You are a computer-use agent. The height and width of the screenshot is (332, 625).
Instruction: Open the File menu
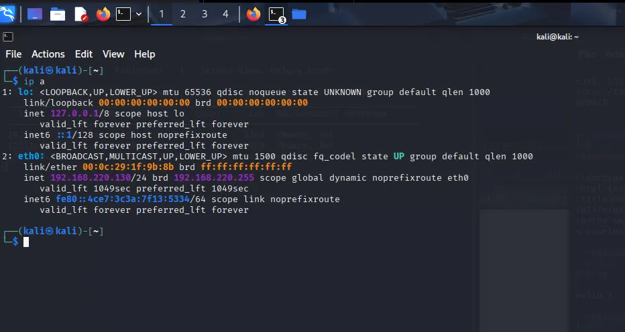pyautogui.click(x=13, y=54)
